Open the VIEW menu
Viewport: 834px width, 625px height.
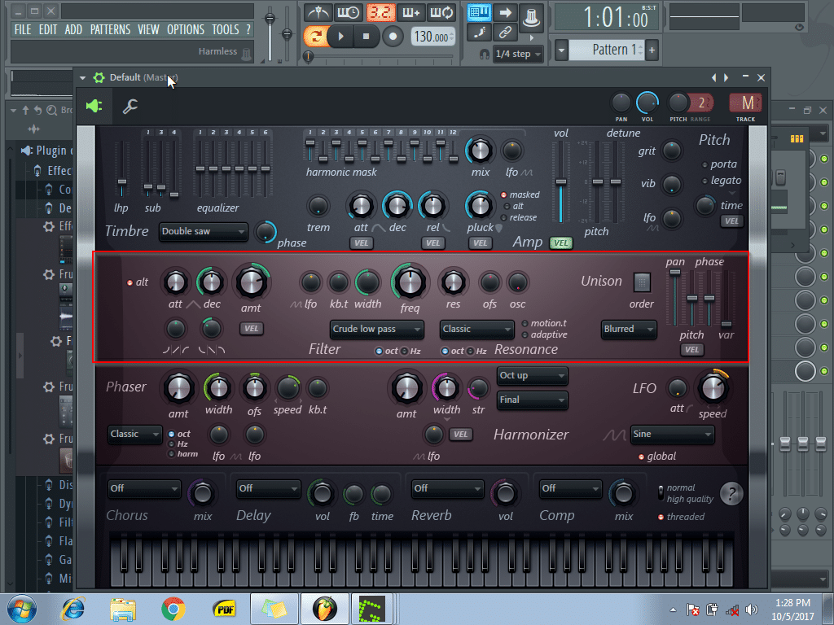click(148, 30)
